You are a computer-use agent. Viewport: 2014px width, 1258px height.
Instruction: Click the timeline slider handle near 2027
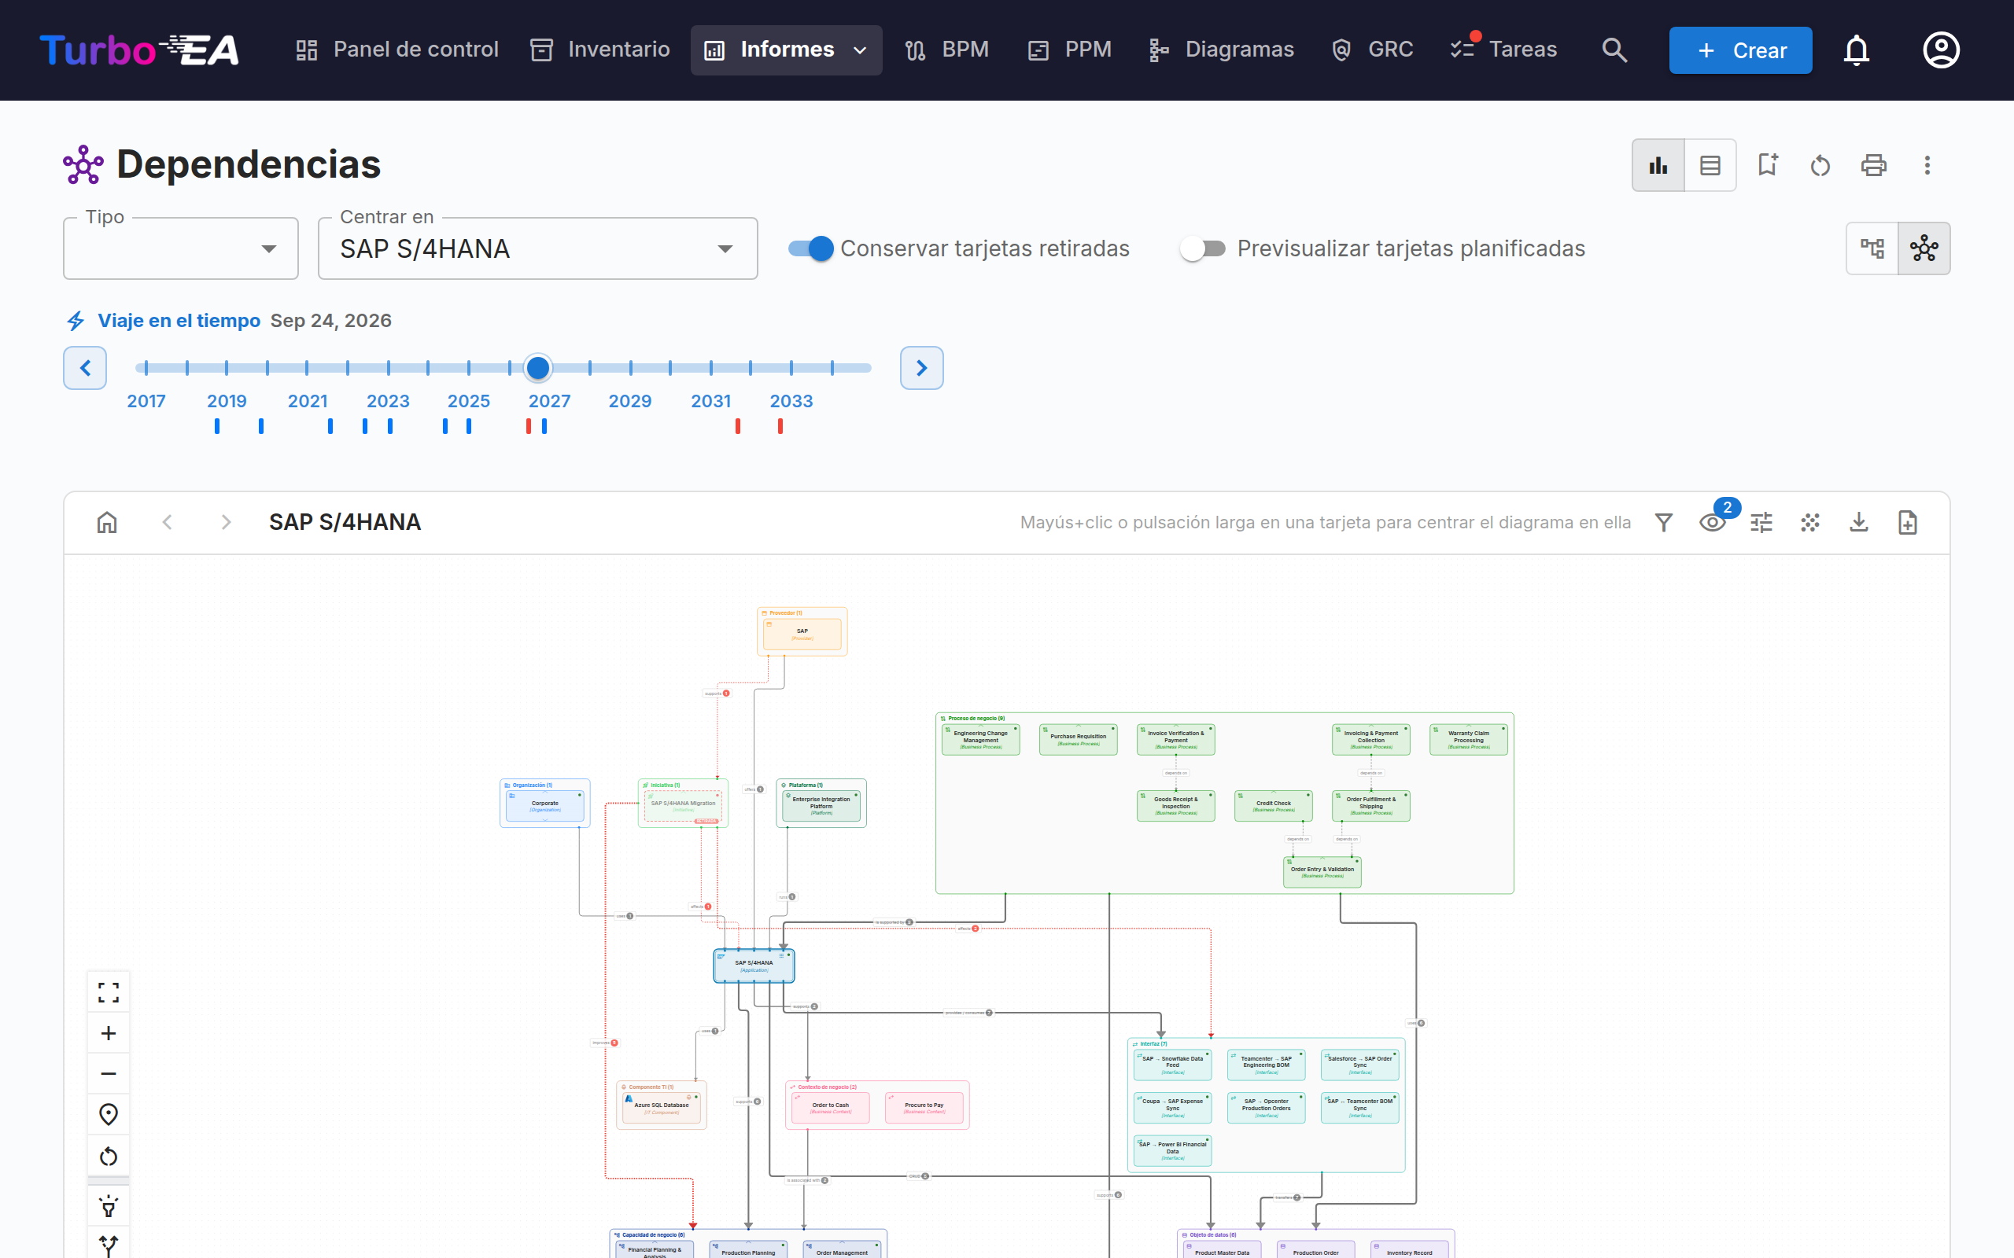538,367
